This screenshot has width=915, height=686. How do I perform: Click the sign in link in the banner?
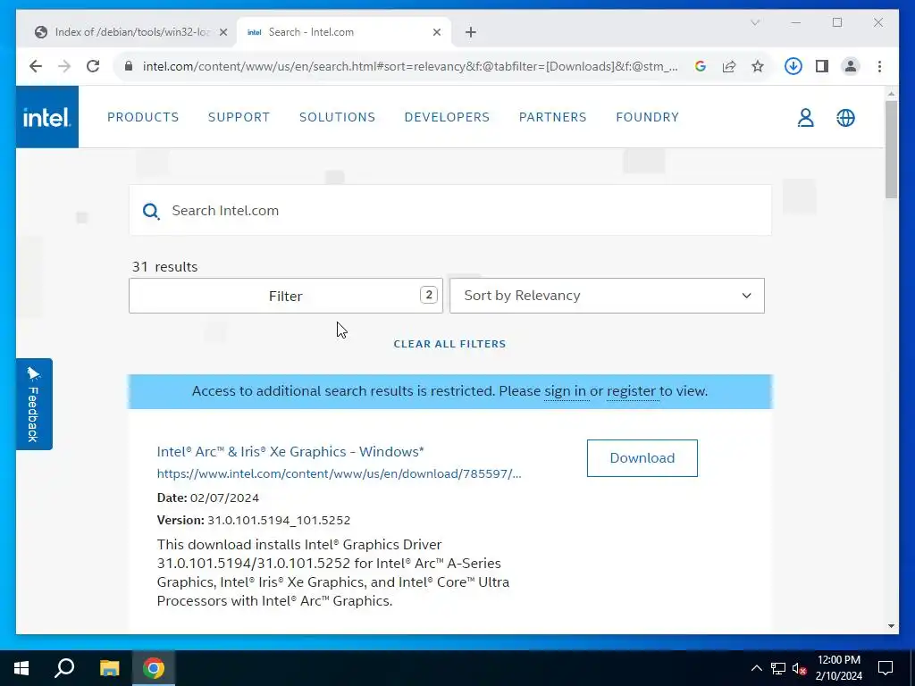click(x=565, y=391)
